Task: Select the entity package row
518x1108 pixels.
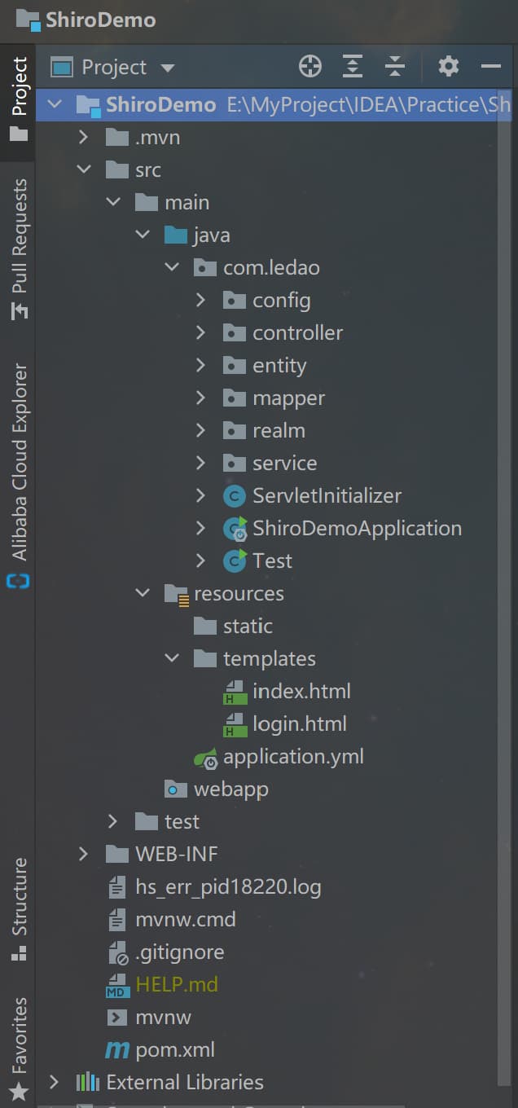Action: point(266,365)
